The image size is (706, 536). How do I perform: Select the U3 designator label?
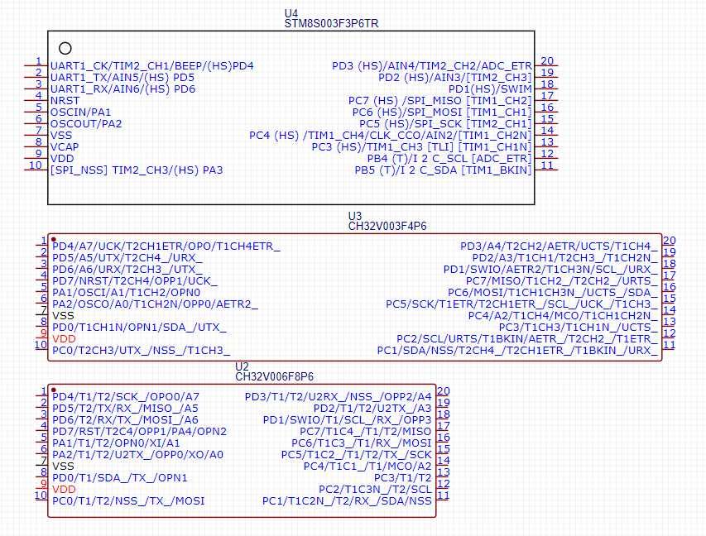pyautogui.click(x=355, y=216)
